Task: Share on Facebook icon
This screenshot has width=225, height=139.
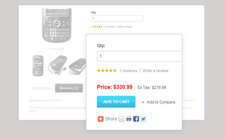Action: pyautogui.click(x=136, y=119)
